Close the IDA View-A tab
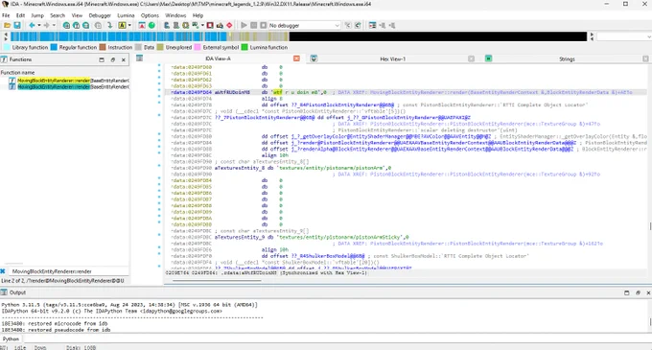The image size is (652, 350). (296, 58)
